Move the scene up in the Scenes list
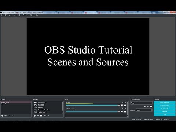Screen dimensions: 176x132 pos(10,115)
